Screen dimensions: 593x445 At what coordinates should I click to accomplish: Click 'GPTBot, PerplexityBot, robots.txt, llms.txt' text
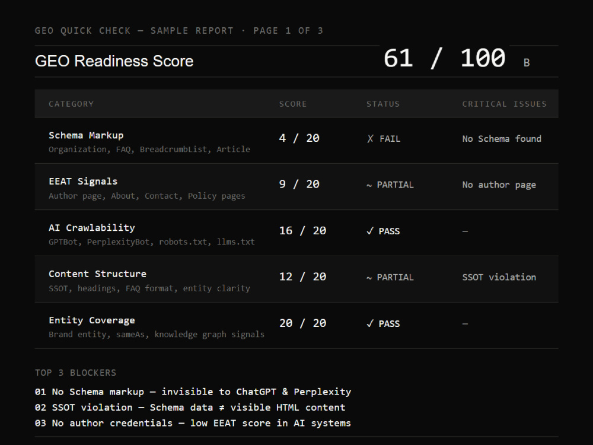(x=152, y=242)
